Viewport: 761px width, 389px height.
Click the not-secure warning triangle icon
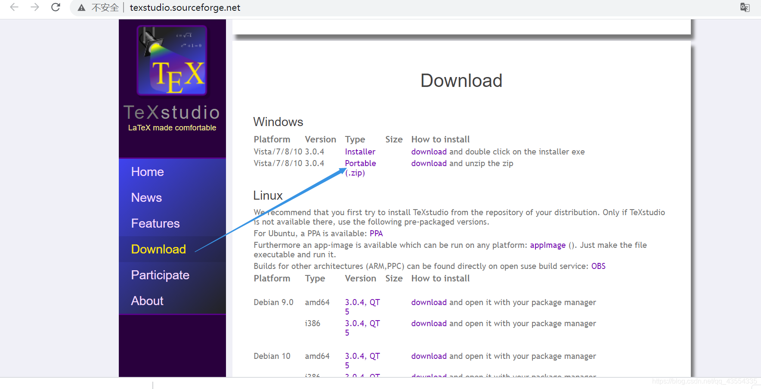(x=81, y=8)
